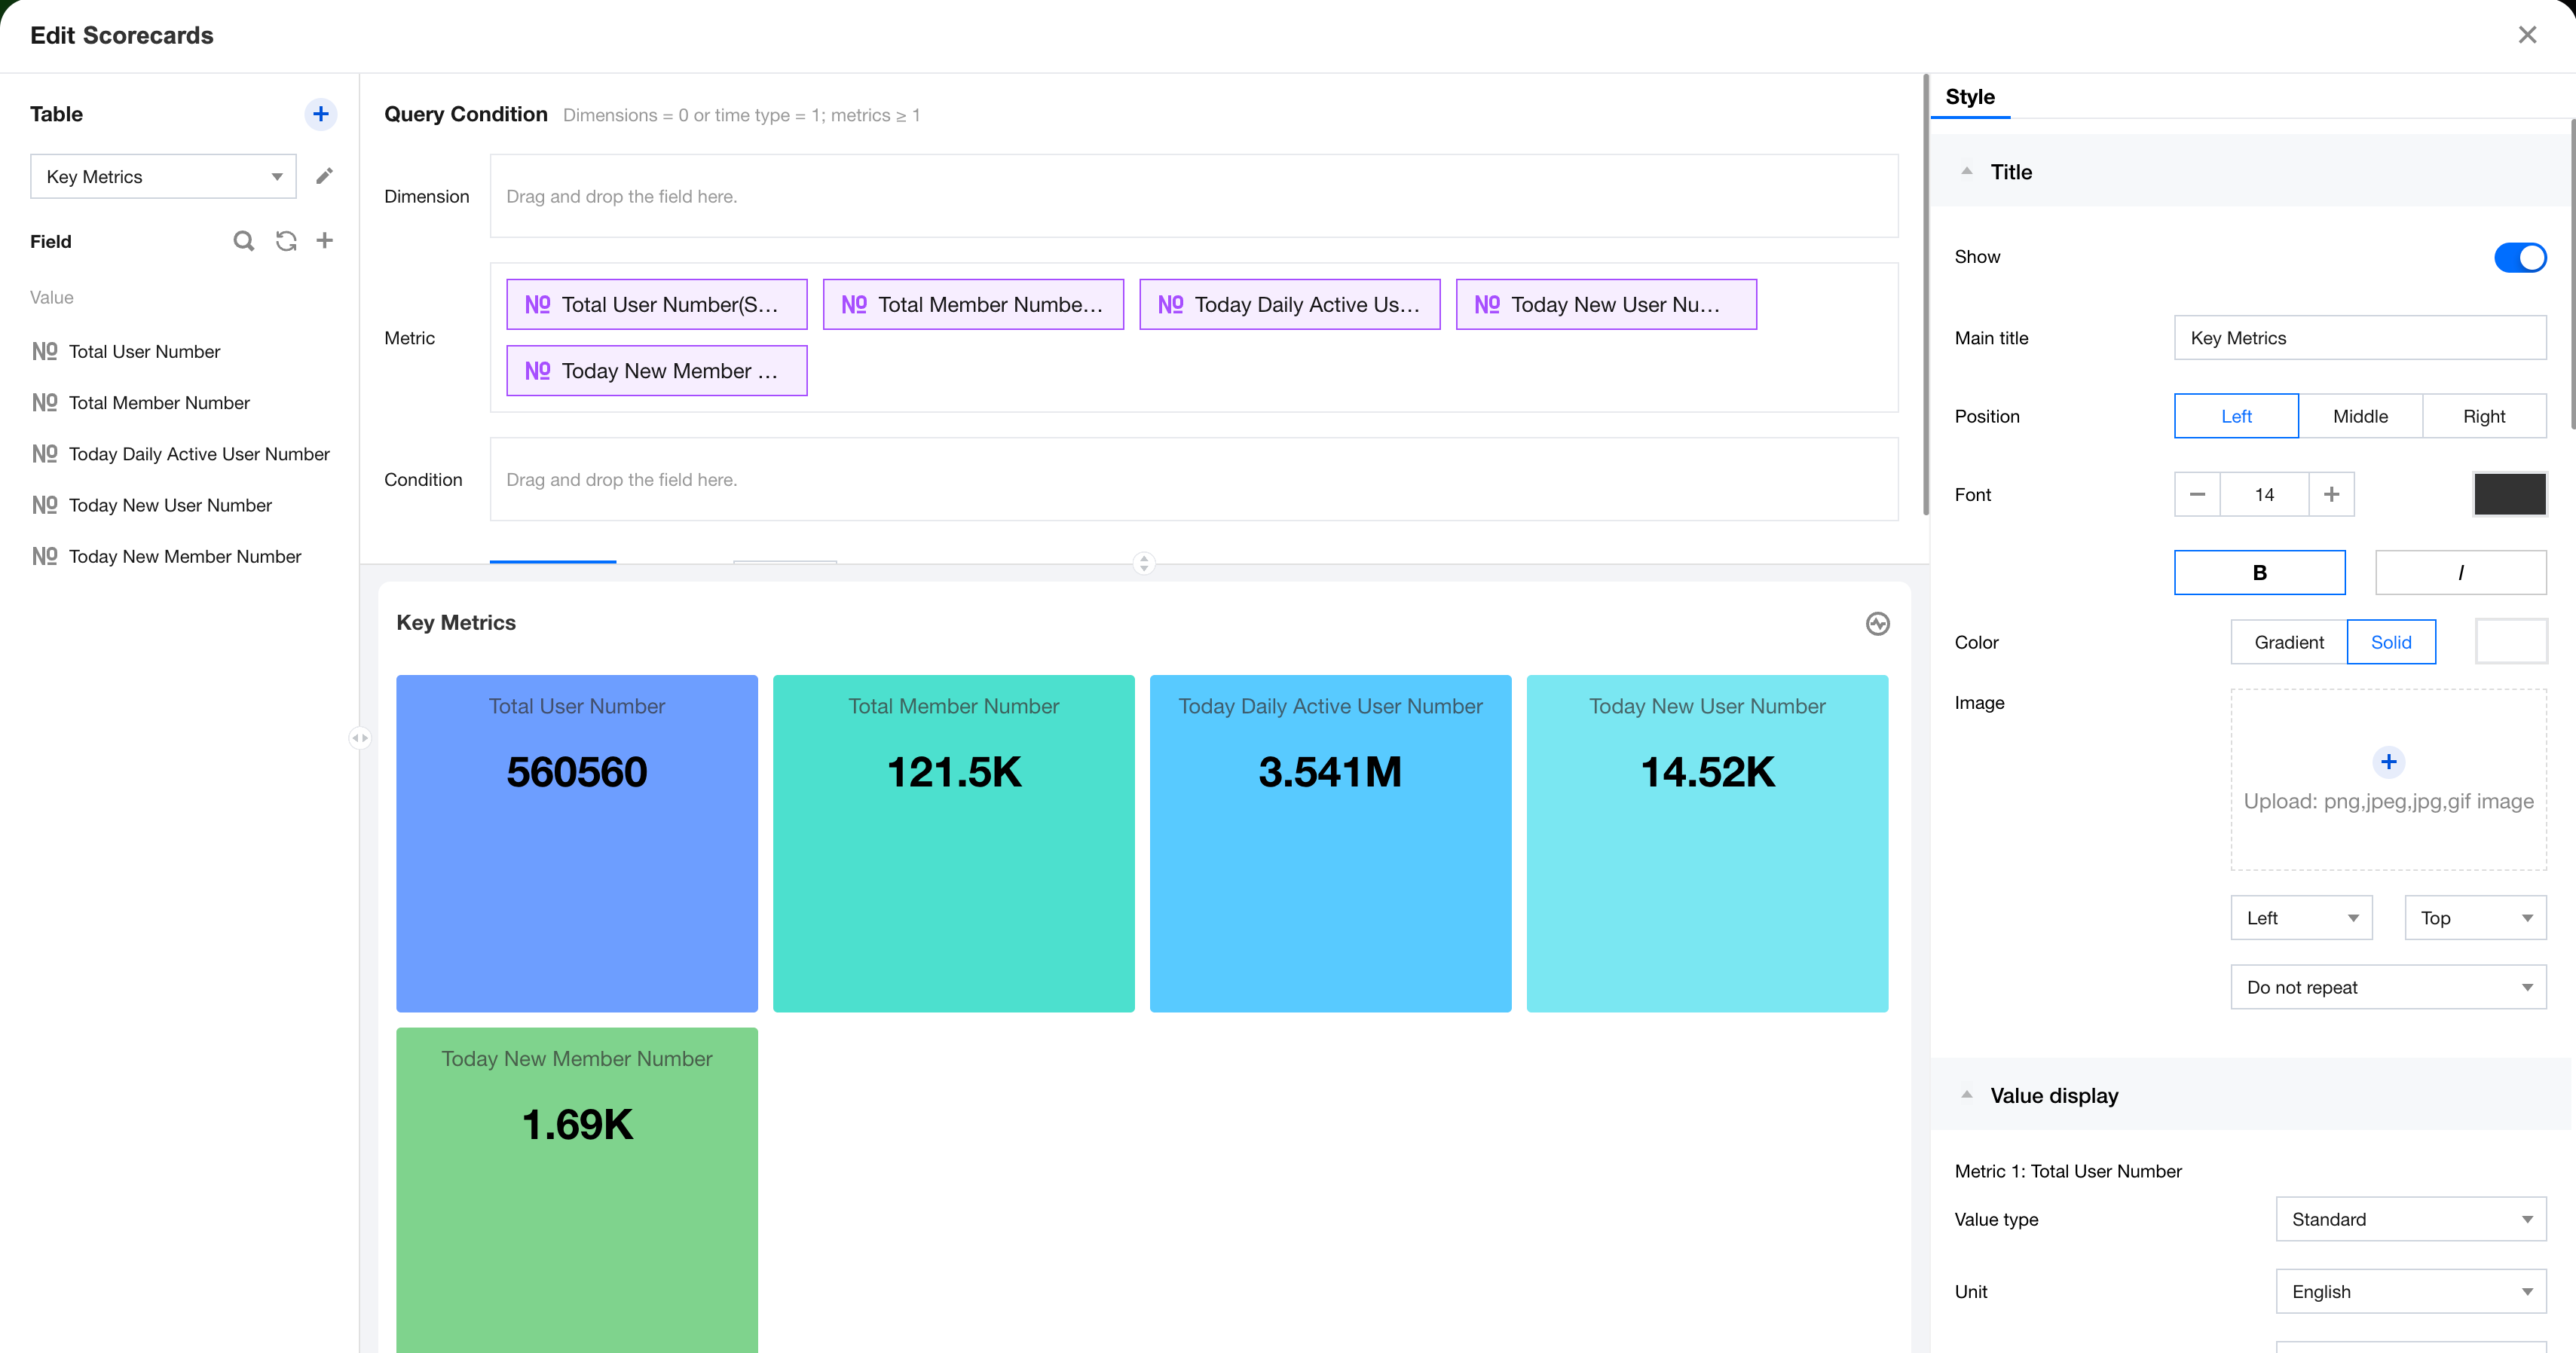Open the Value type Standard dropdown
The width and height of the screenshot is (2576, 1353).
coord(2410,1219)
